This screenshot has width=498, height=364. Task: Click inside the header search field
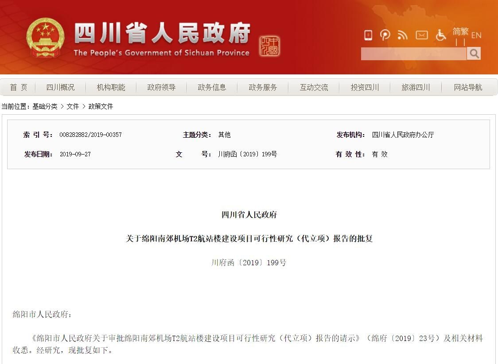point(413,54)
